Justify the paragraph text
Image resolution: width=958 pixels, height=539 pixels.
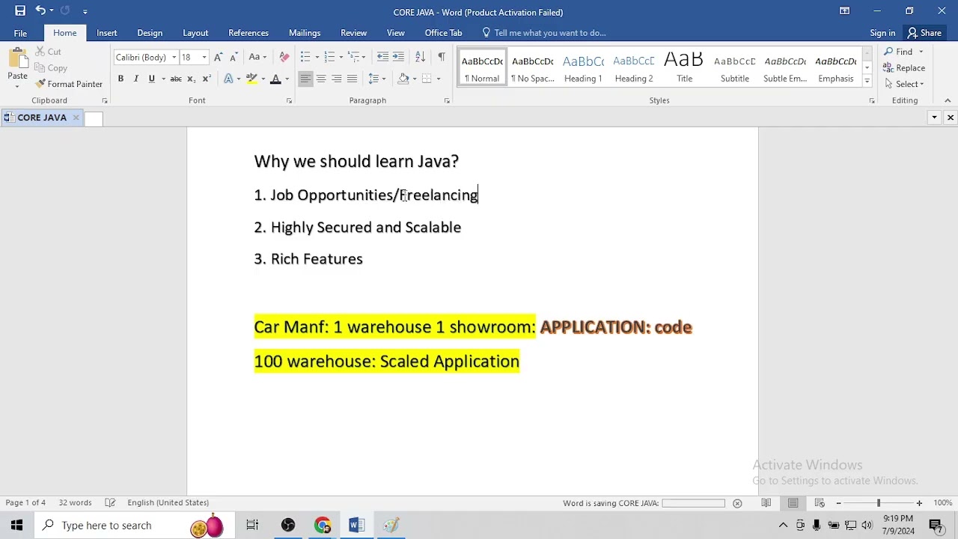coord(352,79)
